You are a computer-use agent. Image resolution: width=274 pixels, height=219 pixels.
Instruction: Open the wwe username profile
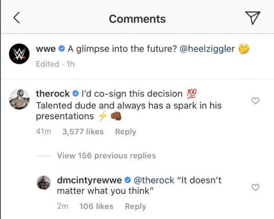46,49
